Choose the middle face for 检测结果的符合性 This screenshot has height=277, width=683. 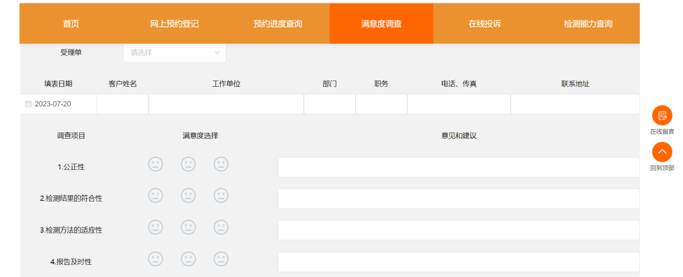188,196
